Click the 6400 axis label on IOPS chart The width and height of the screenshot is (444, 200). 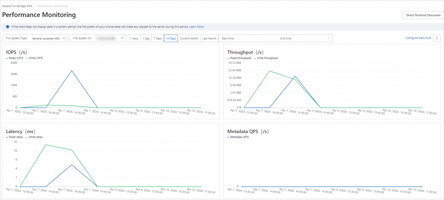(x=14, y=63)
